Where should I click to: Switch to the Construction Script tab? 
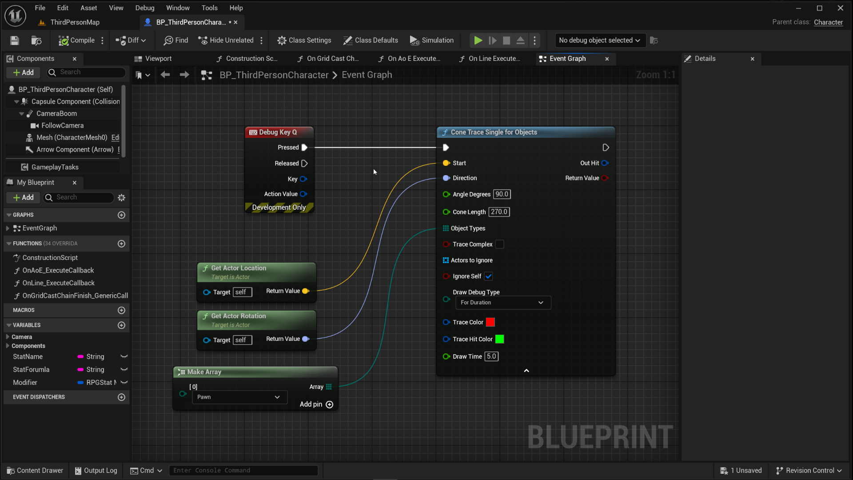(x=247, y=59)
